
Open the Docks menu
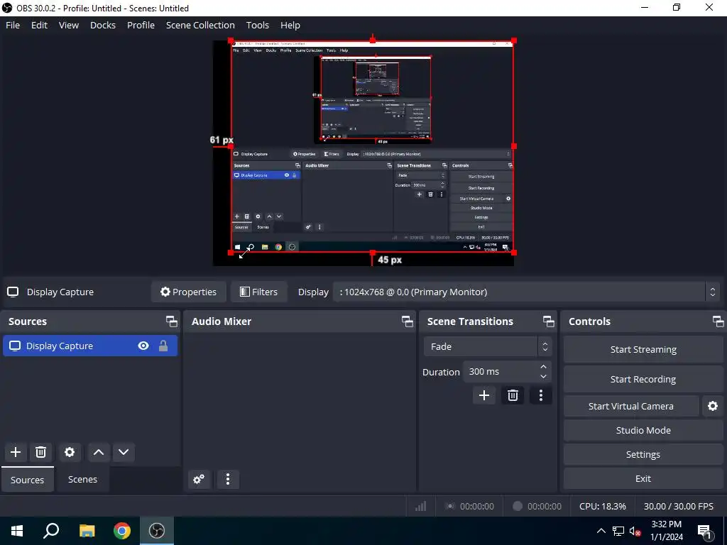102,25
